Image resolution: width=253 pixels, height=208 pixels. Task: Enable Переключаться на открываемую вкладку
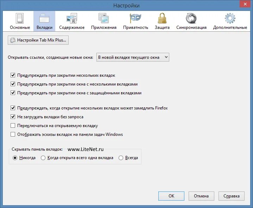click(x=13, y=126)
